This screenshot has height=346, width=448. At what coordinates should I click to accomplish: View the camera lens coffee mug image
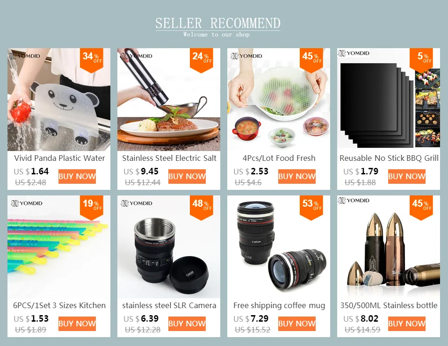pyautogui.click(x=279, y=247)
